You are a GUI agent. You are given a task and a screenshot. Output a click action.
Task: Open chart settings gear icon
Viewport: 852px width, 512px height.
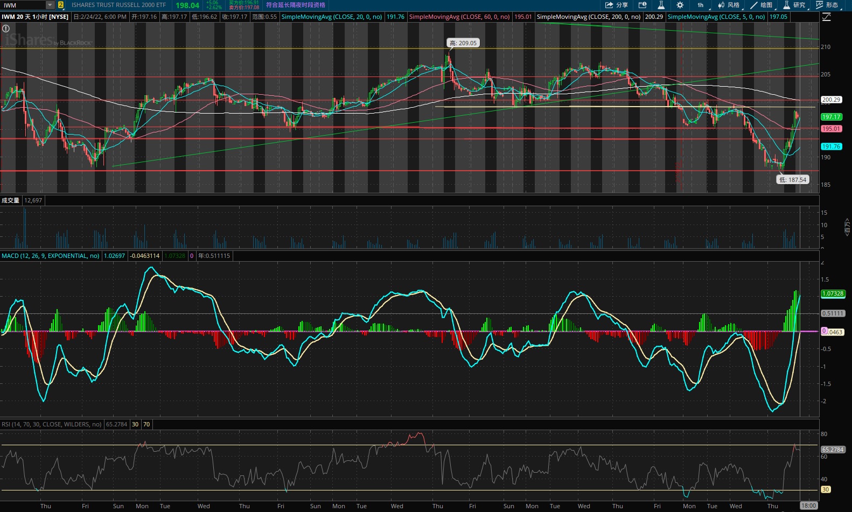click(680, 5)
